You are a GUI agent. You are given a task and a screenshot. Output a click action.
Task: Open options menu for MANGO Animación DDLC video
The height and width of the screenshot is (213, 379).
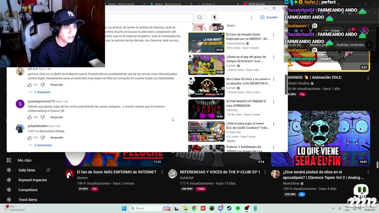[368, 78]
